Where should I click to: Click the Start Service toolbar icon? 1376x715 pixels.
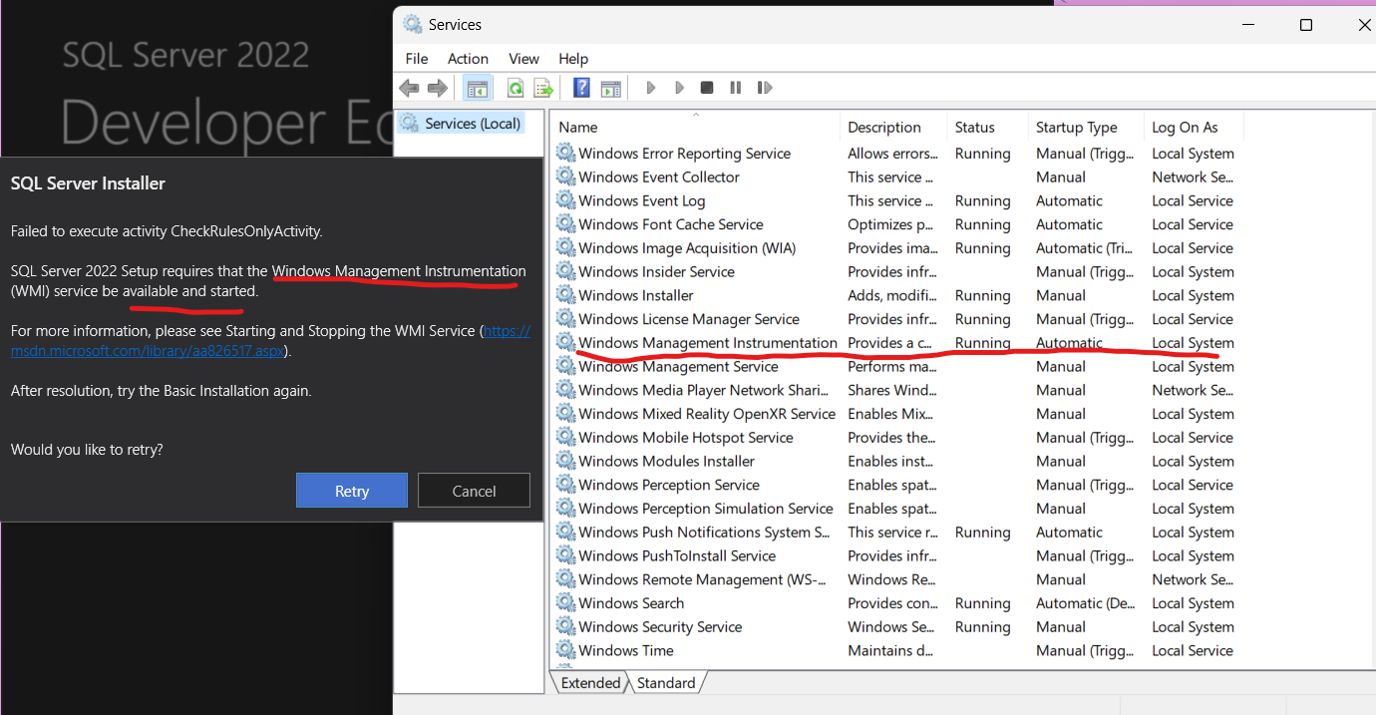coord(650,87)
